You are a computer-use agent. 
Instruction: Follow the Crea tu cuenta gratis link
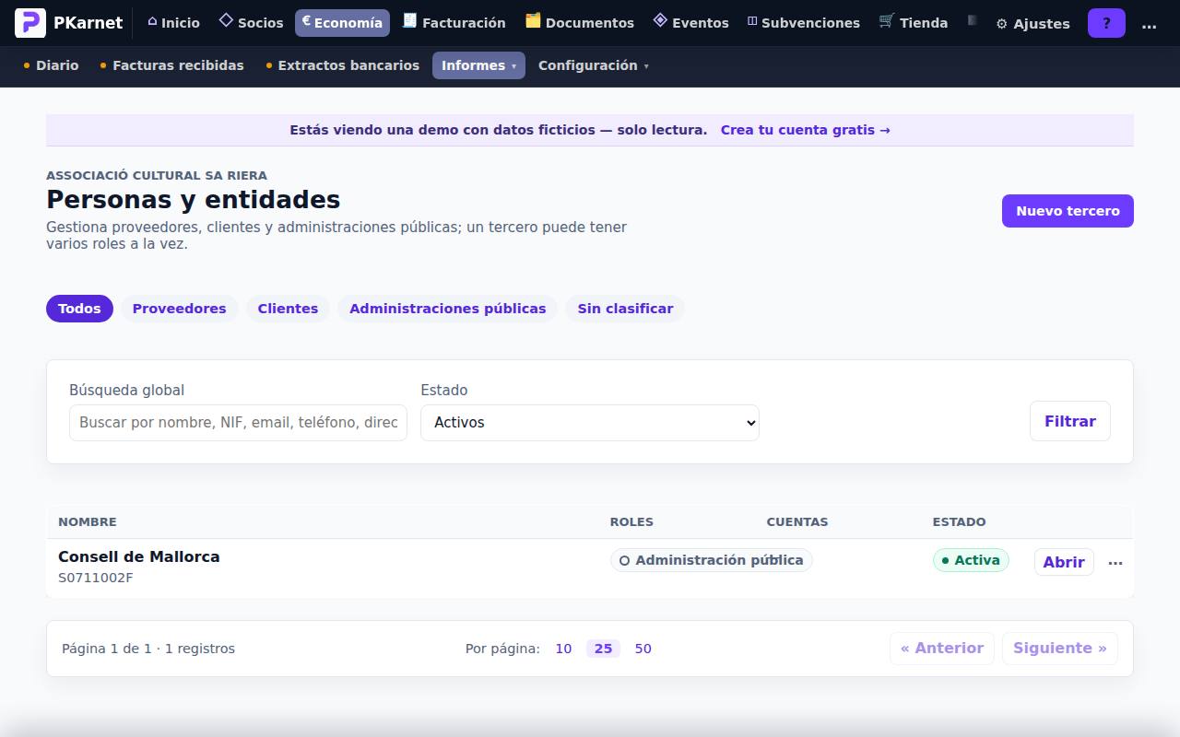tap(805, 130)
